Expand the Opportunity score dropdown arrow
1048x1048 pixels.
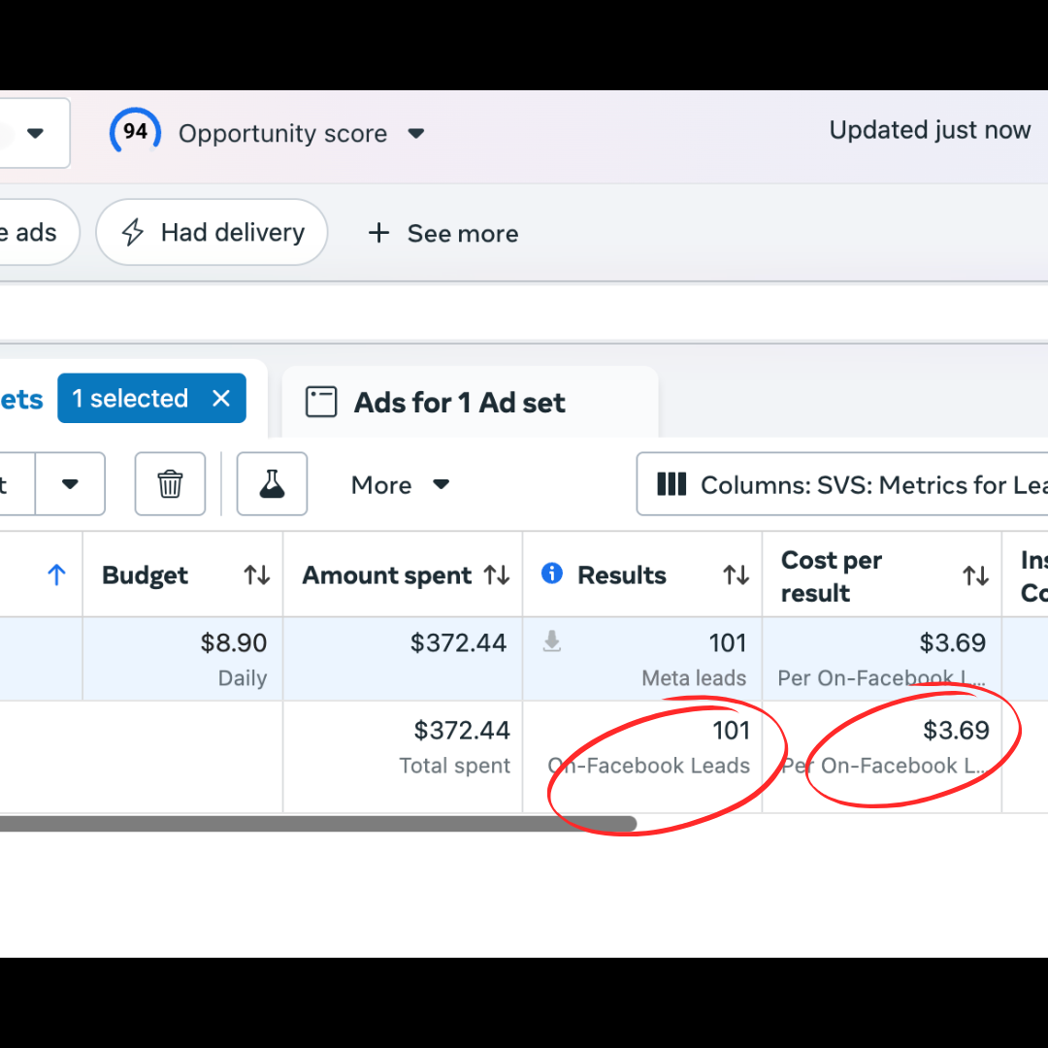click(x=416, y=134)
